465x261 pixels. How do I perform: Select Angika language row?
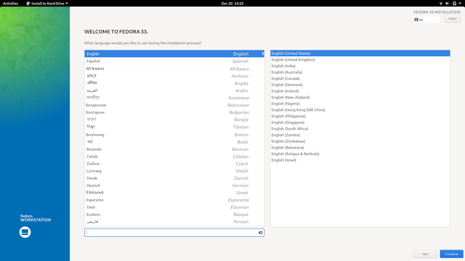[174, 83]
